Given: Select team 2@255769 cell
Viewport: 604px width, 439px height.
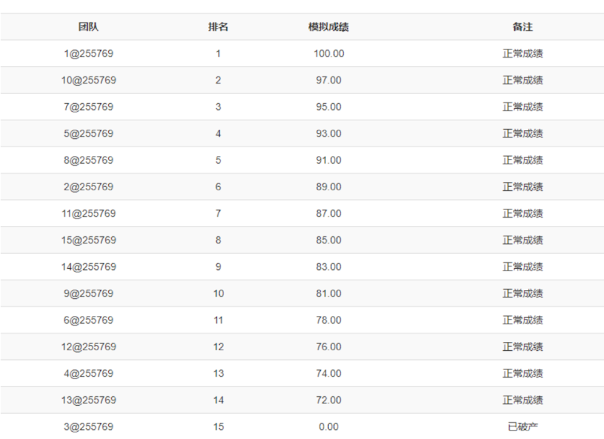Looking at the screenshot, I should click(88, 187).
